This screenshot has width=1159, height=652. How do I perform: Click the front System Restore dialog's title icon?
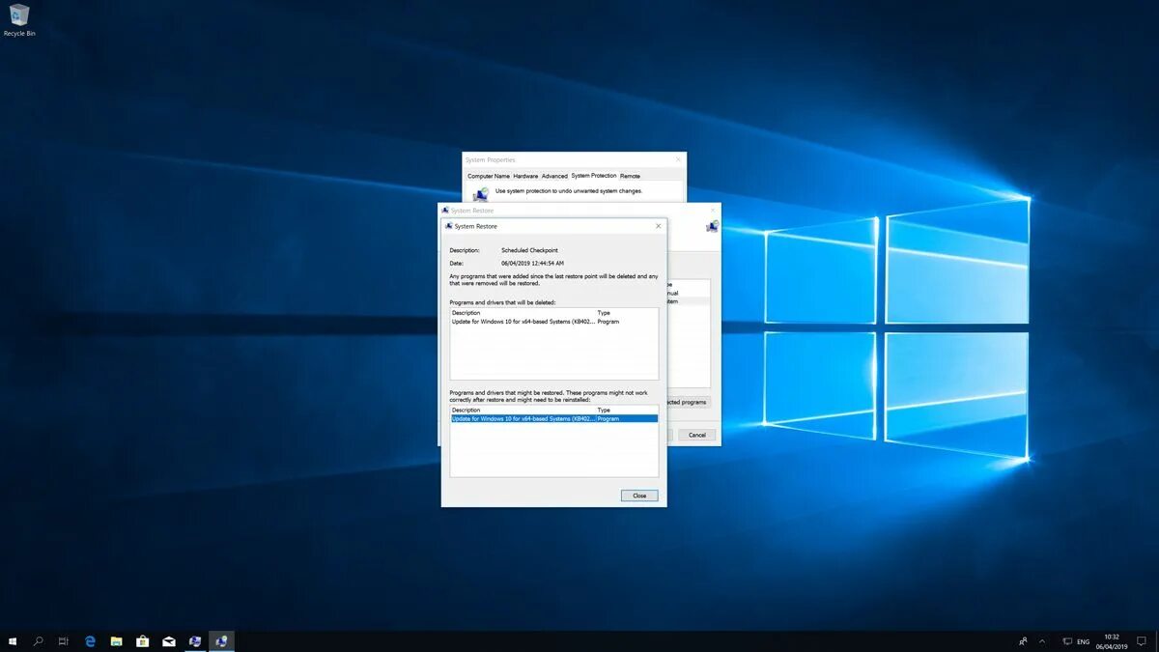click(449, 226)
